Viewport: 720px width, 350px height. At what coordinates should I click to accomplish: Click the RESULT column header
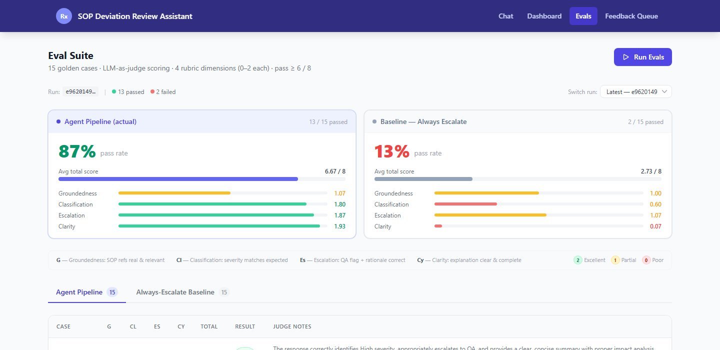[245, 326]
